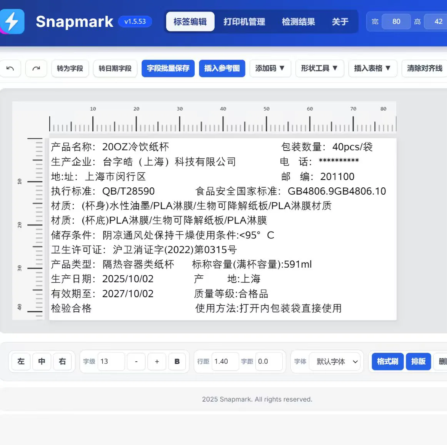The width and height of the screenshot is (447, 445).
Task: Click the 字段批量保存 button
Action: (168, 68)
